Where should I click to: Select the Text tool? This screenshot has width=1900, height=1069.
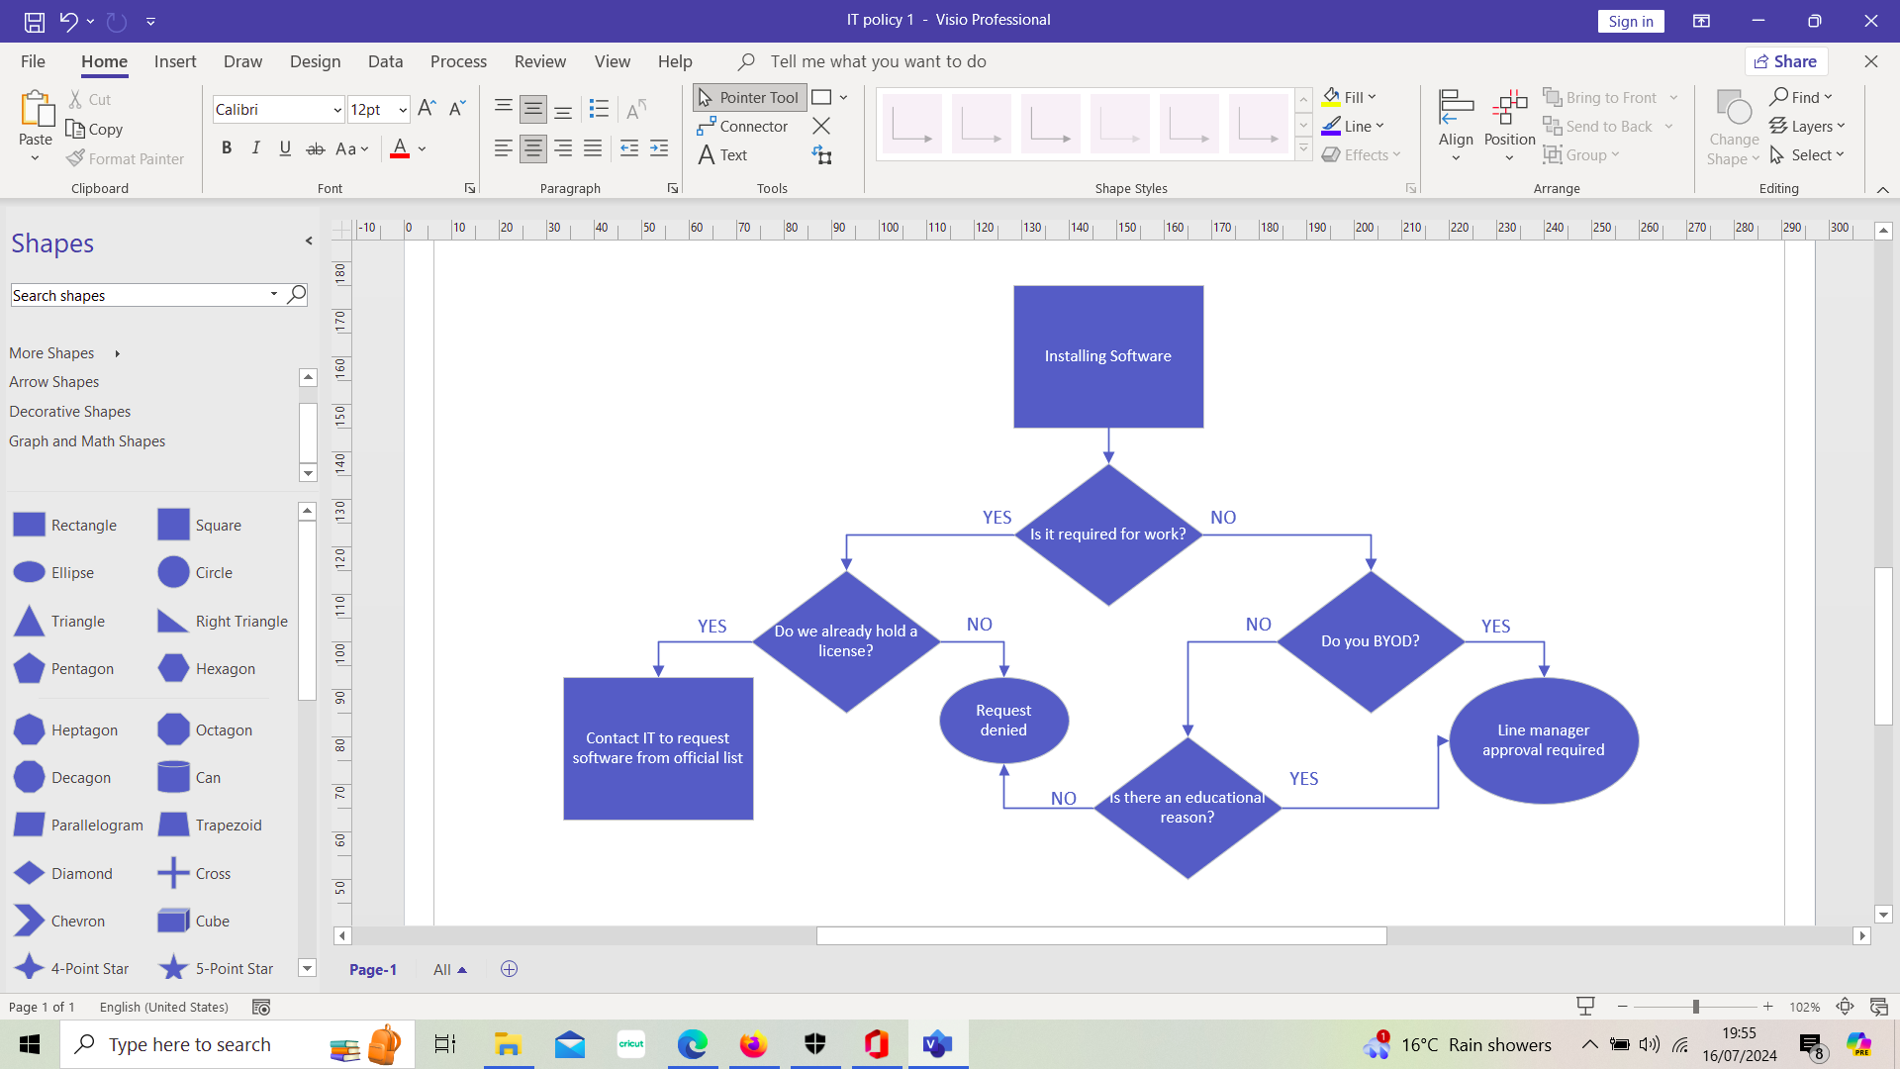(x=725, y=154)
